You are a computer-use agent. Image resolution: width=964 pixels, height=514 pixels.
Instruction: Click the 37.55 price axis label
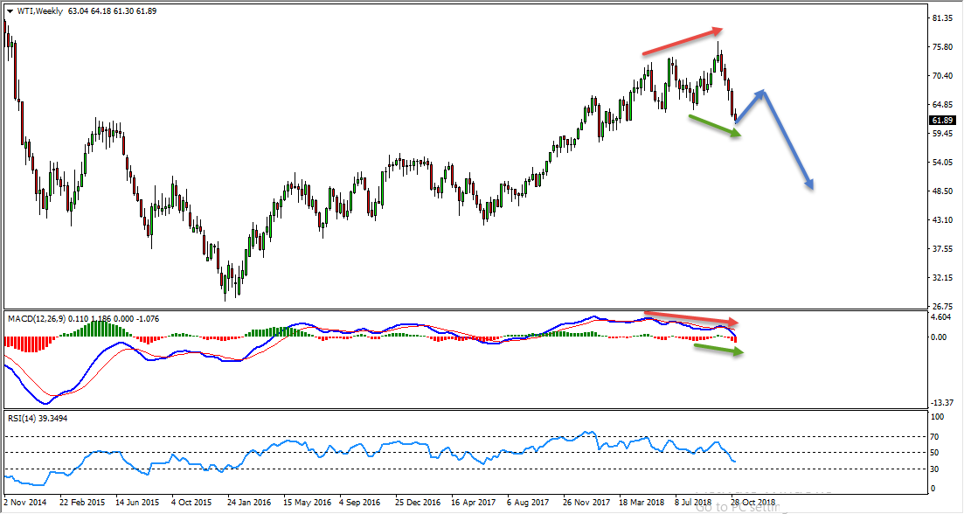[942, 249]
